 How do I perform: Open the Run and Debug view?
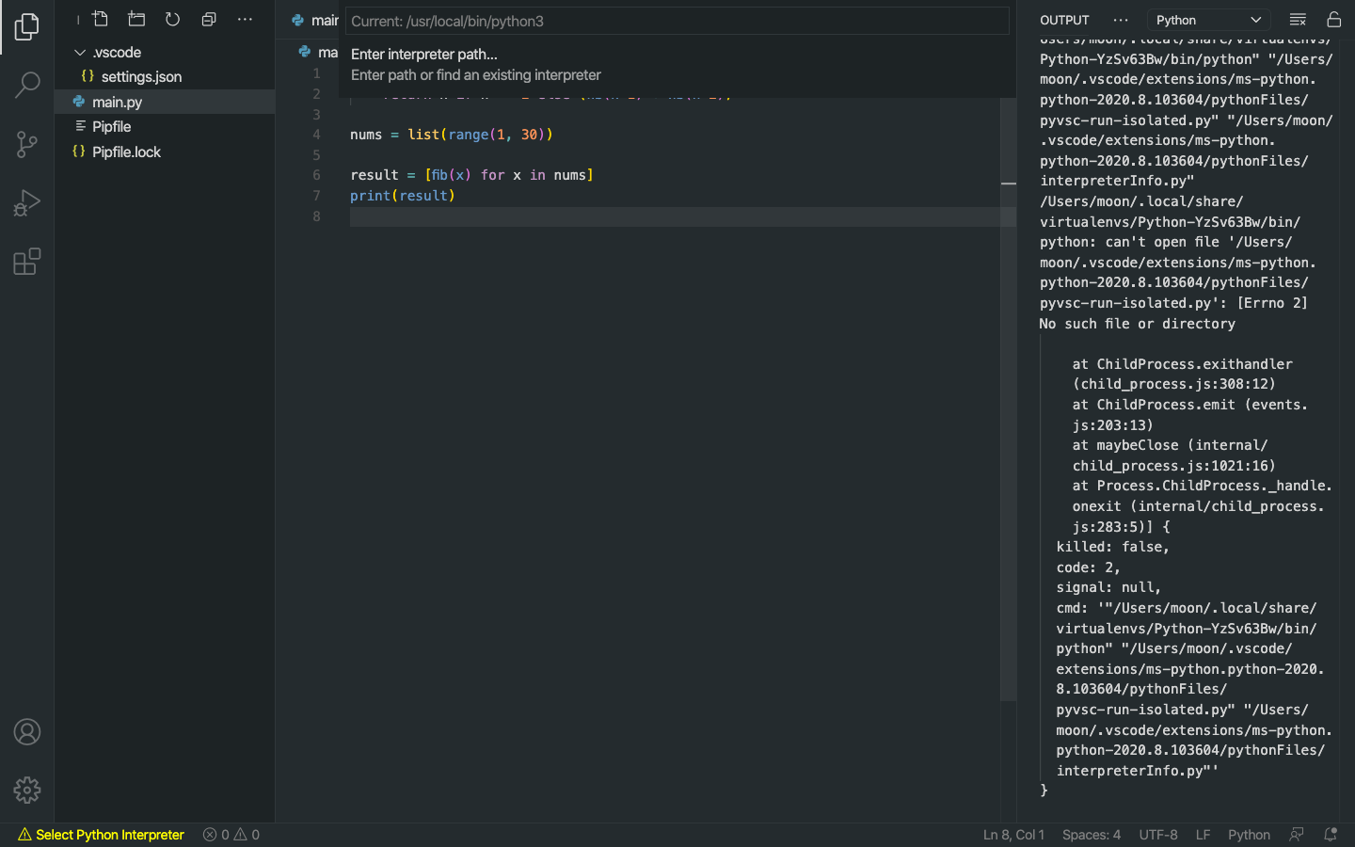click(26, 202)
